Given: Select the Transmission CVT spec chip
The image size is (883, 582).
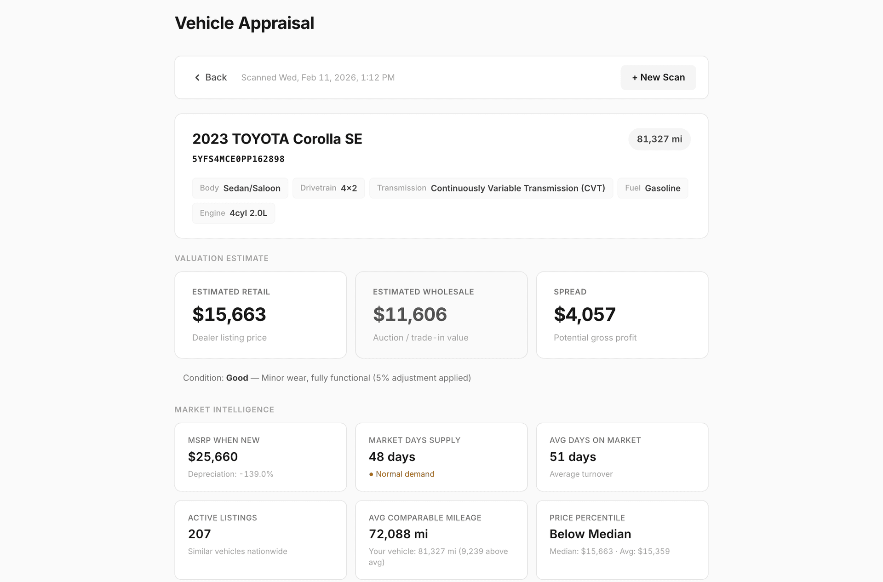Looking at the screenshot, I should click(x=491, y=188).
